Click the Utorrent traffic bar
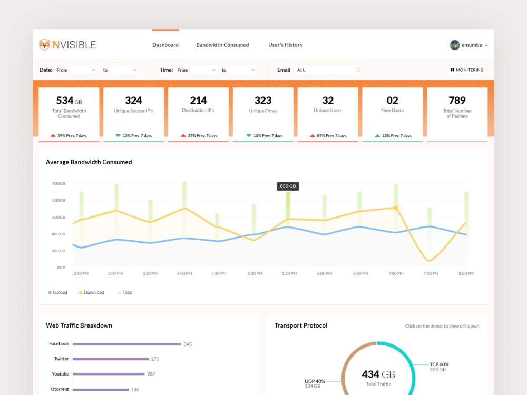The width and height of the screenshot is (527, 395). pyautogui.click(x=101, y=390)
